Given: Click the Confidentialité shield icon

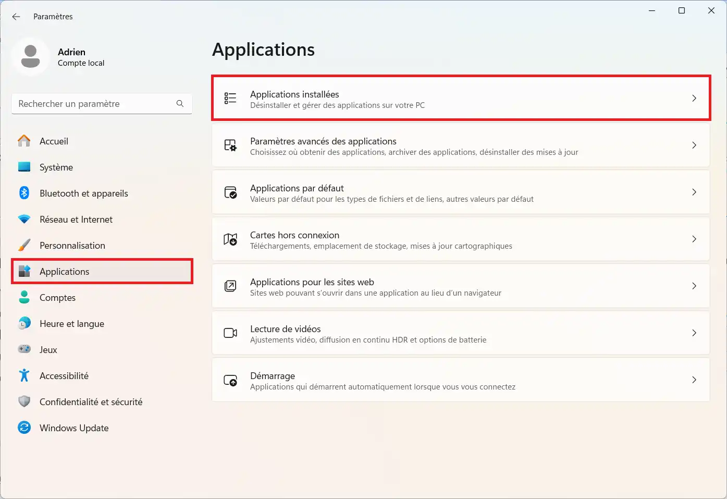Looking at the screenshot, I should click(x=24, y=401).
